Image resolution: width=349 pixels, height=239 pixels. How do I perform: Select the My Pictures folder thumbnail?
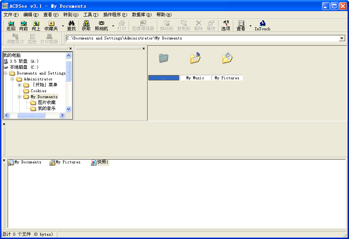tap(227, 66)
